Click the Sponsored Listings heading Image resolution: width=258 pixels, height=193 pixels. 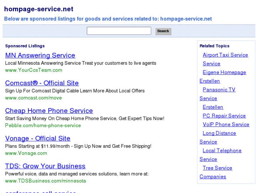pyautogui.click(x=25, y=46)
